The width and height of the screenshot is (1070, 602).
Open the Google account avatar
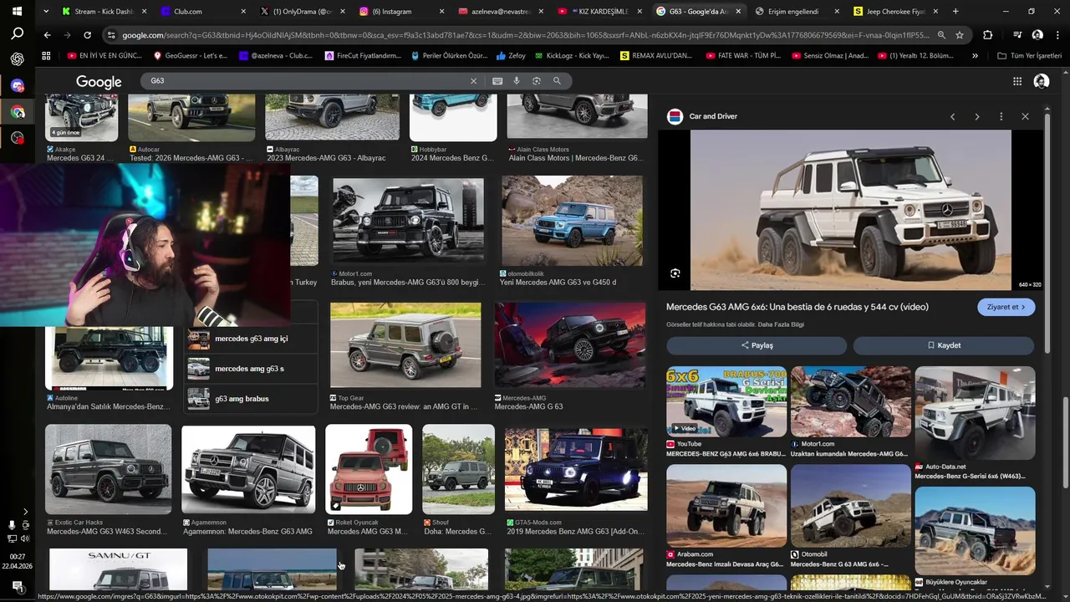[1042, 81]
